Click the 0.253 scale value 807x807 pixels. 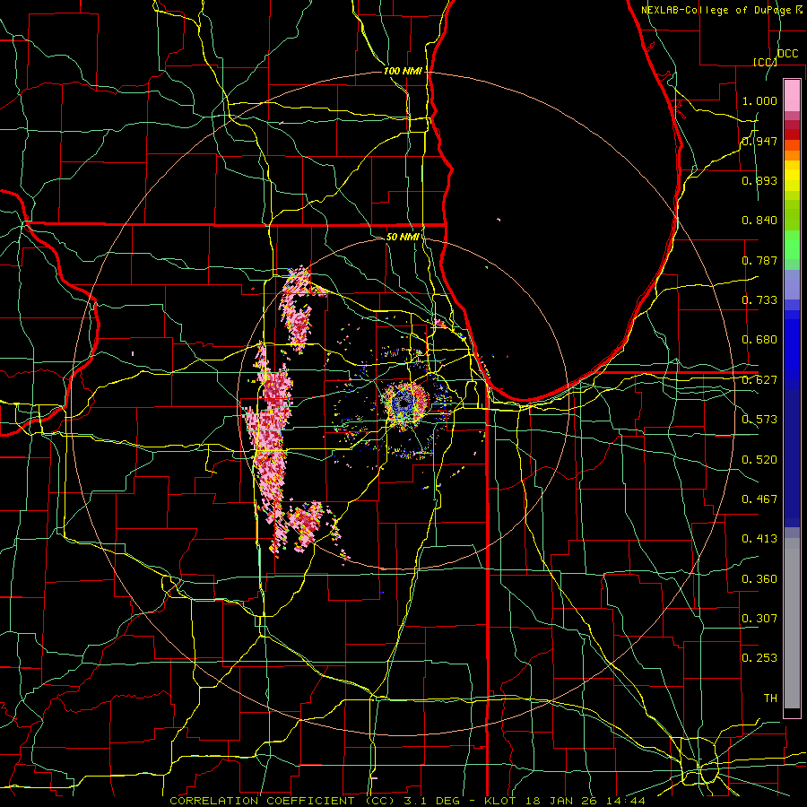(759, 658)
